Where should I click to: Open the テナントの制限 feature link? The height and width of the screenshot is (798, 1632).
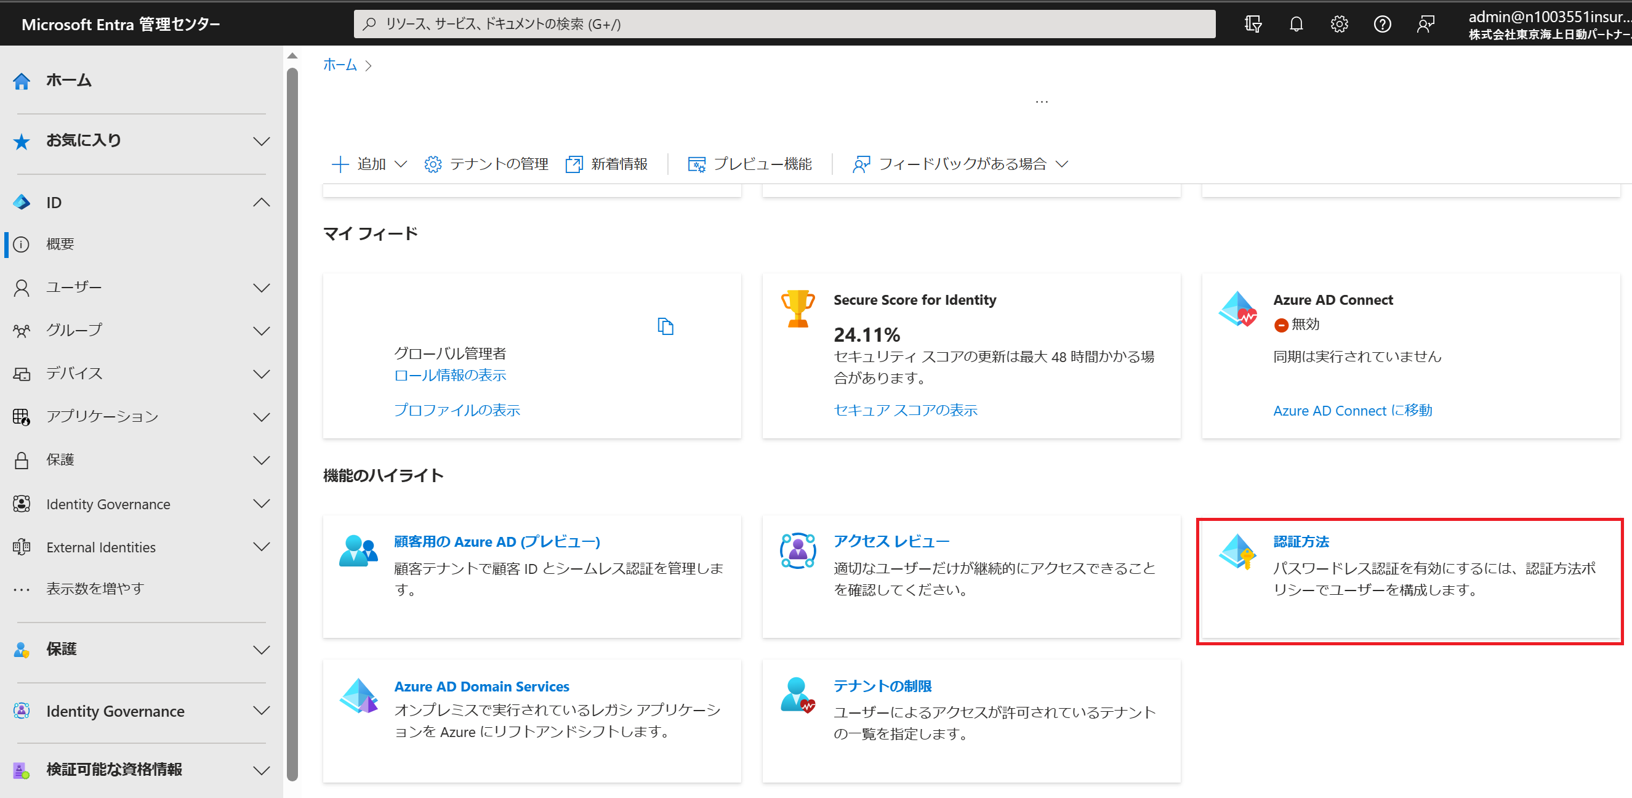coord(883,686)
